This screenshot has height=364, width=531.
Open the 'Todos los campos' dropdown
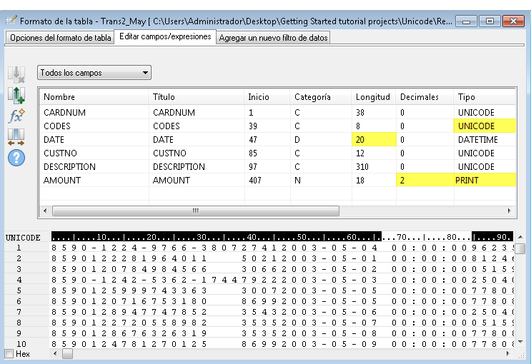point(94,73)
